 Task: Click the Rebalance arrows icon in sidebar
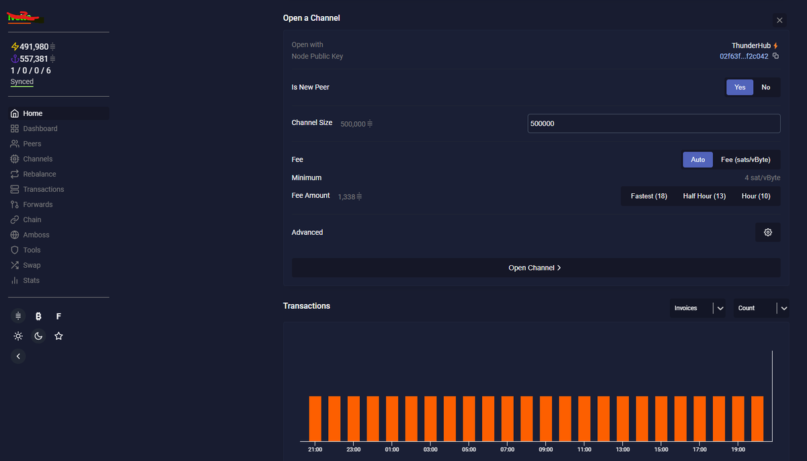[x=15, y=174]
